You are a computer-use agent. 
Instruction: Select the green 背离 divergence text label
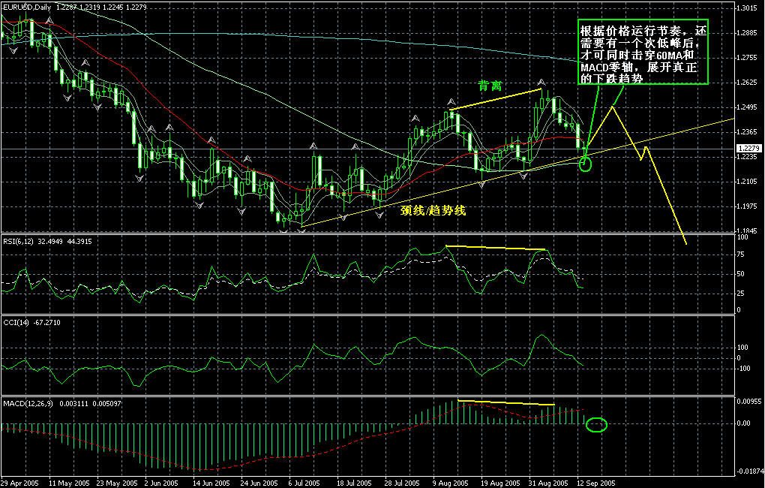tap(490, 86)
